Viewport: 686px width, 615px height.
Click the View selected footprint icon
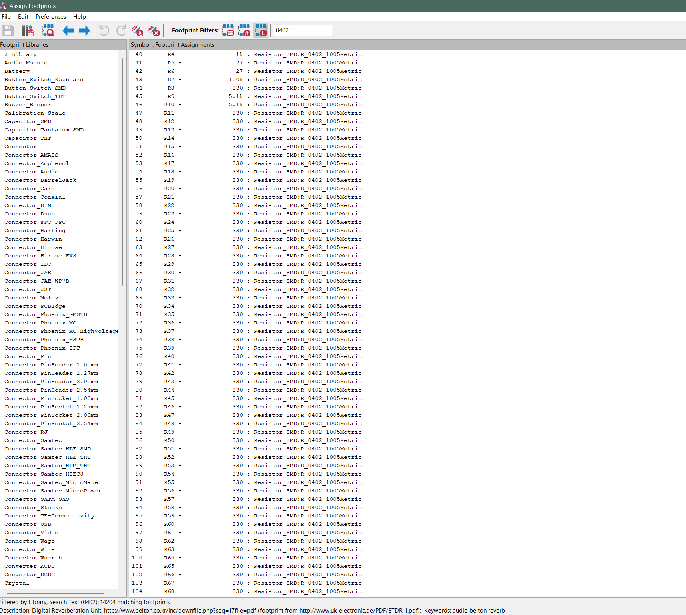point(48,30)
